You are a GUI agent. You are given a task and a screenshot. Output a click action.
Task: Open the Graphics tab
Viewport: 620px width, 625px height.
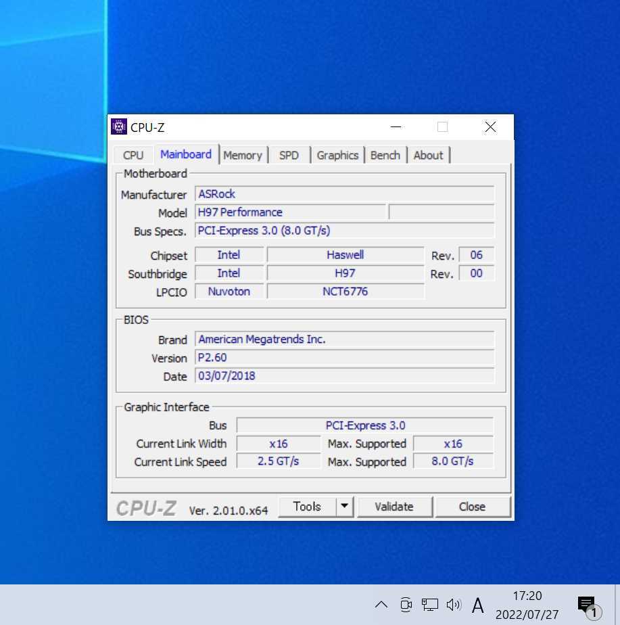tap(338, 155)
